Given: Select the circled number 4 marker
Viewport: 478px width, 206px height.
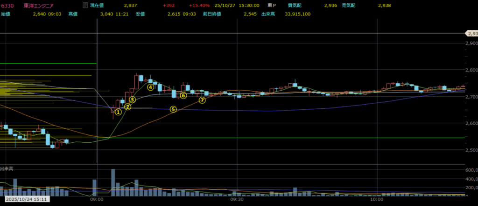Looking at the screenshot, I should coord(150,87).
